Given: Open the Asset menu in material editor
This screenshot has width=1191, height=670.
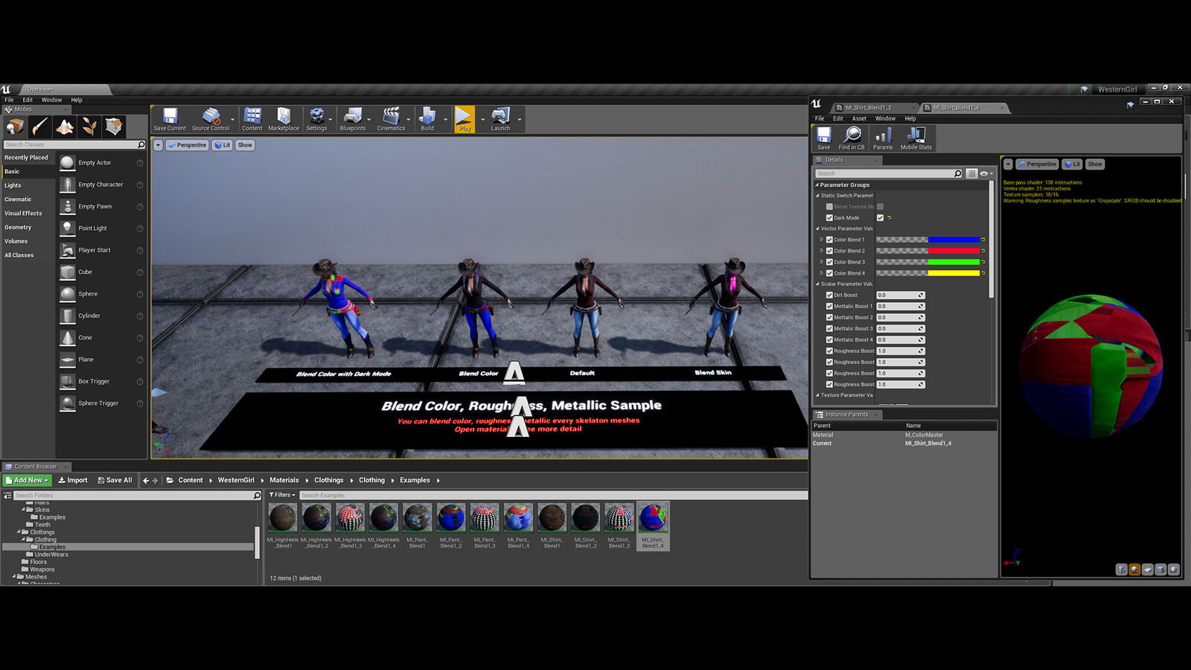Looking at the screenshot, I should tap(859, 118).
